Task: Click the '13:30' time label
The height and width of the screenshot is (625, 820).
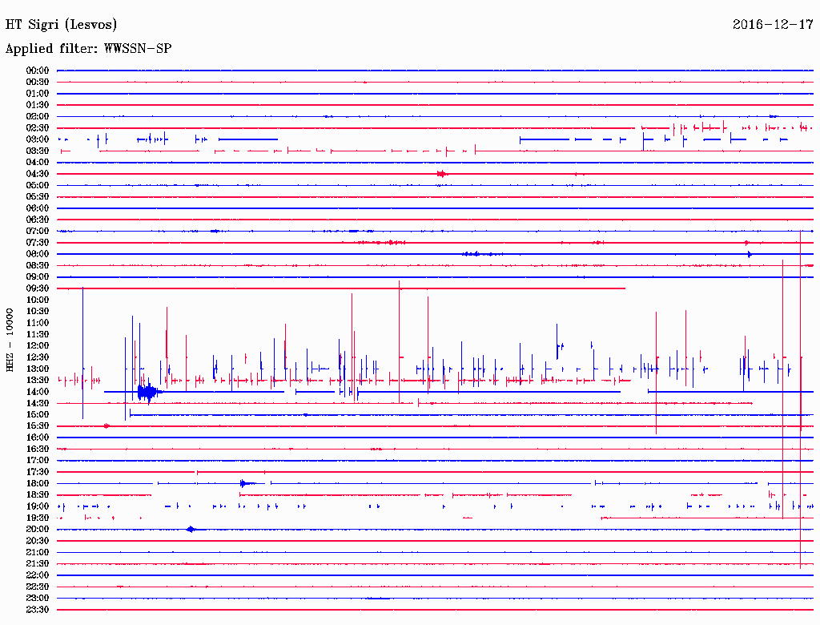Action: 38,380
